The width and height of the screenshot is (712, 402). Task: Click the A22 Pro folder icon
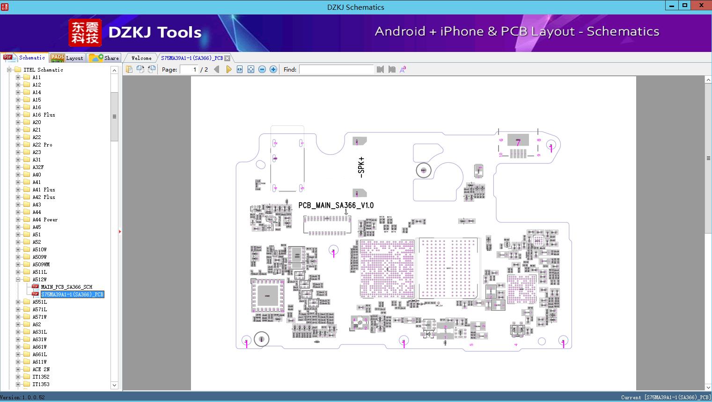pyautogui.click(x=27, y=145)
